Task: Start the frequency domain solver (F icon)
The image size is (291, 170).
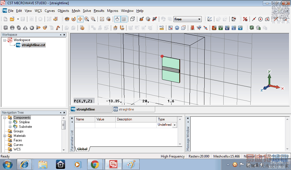Action: [220, 28]
